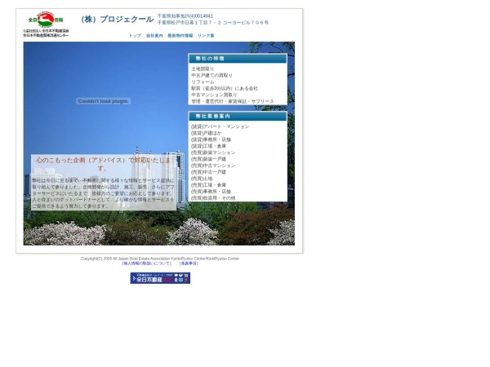Click the company address line in the header
Viewport: 490px width, 367px height.
click(x=212, y=23)
